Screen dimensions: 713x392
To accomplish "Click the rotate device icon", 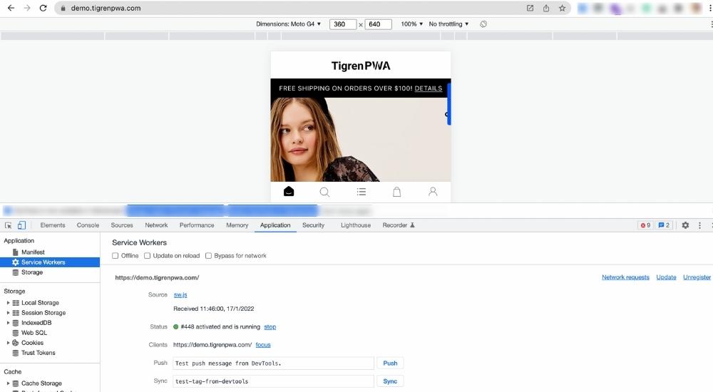I will (483, 24).
